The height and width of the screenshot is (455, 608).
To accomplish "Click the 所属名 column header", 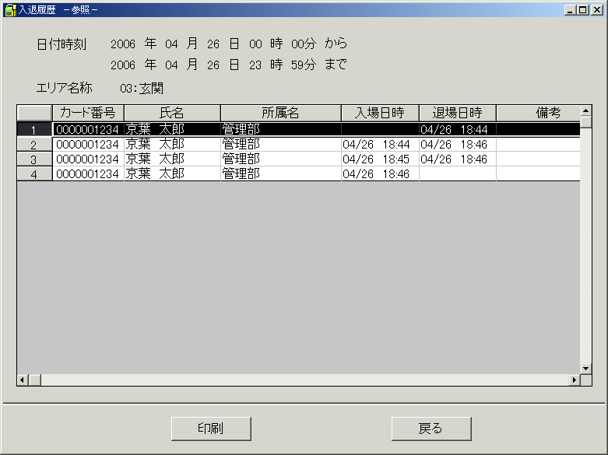I will coord(281,113).
